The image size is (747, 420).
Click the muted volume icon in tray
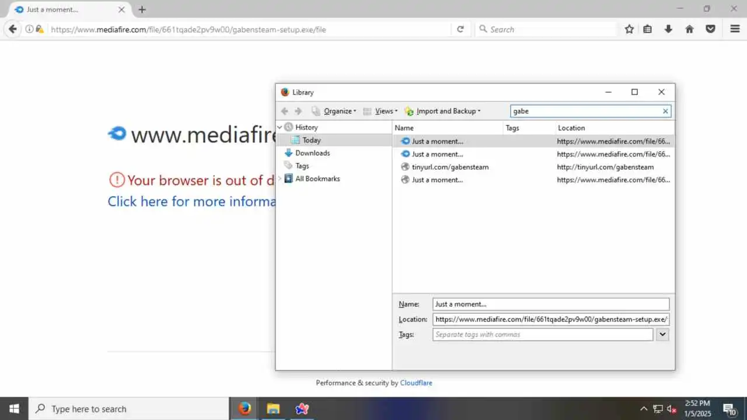coord(672,409)
